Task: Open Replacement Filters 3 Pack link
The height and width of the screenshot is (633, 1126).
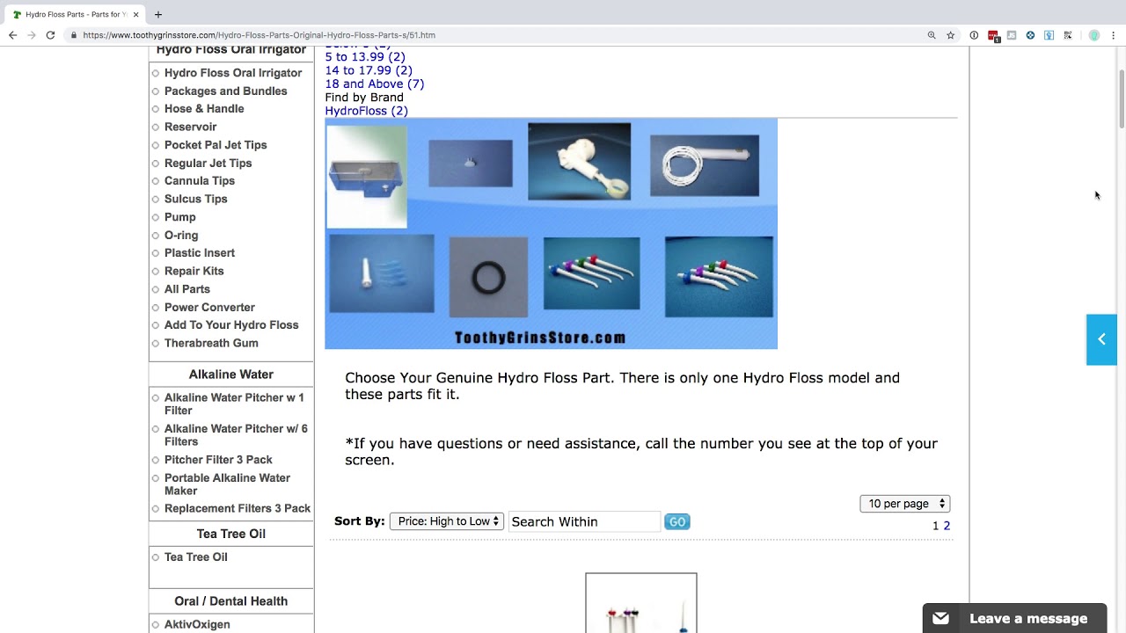Action: pos(238,508)
